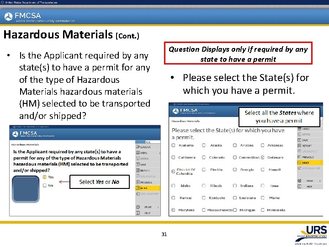The height and width of the screenshot is (247, 329).
Task: Check the Alabama checkbox
Action: pyautogui.click(x=173, y=145)
